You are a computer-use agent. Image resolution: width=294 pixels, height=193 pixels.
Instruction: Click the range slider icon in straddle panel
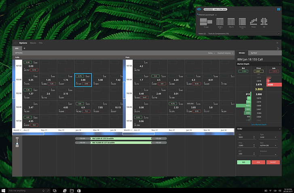pos(17,142)
